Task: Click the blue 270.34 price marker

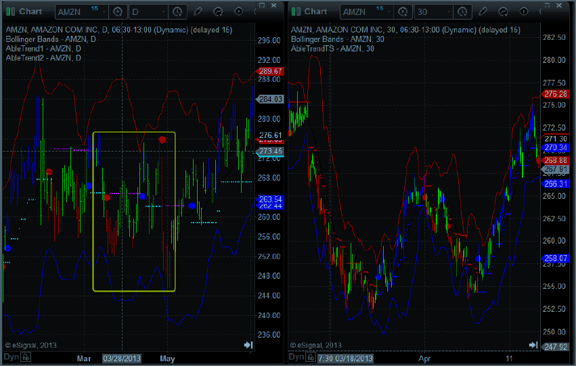Action: tap(556, 147)
